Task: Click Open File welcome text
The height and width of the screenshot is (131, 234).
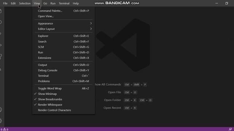Action: pyautogui.click(x=114, y=92)
